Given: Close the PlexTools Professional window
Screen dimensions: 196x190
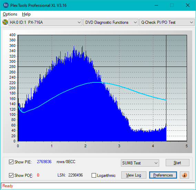Looking at the screenshot, I should tap(188, 5).
